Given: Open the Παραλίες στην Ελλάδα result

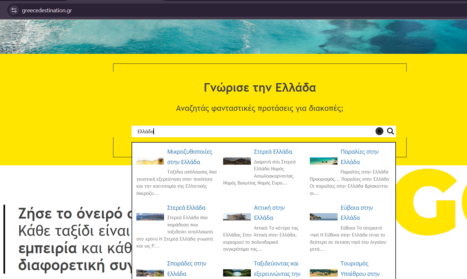Looking at the screenshot, I should coord(359,157).
